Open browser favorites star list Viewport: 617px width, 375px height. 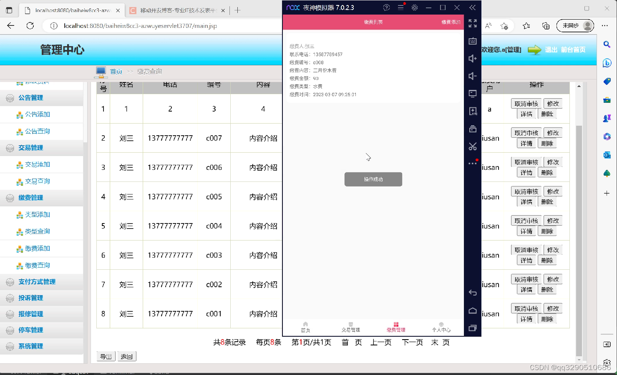526,26
